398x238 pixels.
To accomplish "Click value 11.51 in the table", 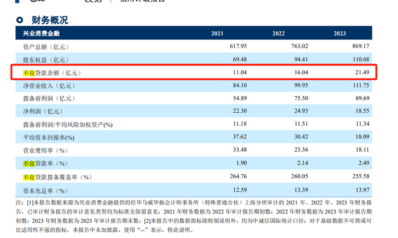I will (x=301, y=124).
